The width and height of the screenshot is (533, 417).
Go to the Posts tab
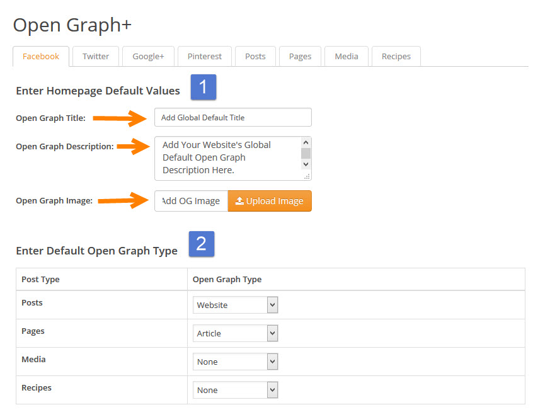click(x=255, y=57)
